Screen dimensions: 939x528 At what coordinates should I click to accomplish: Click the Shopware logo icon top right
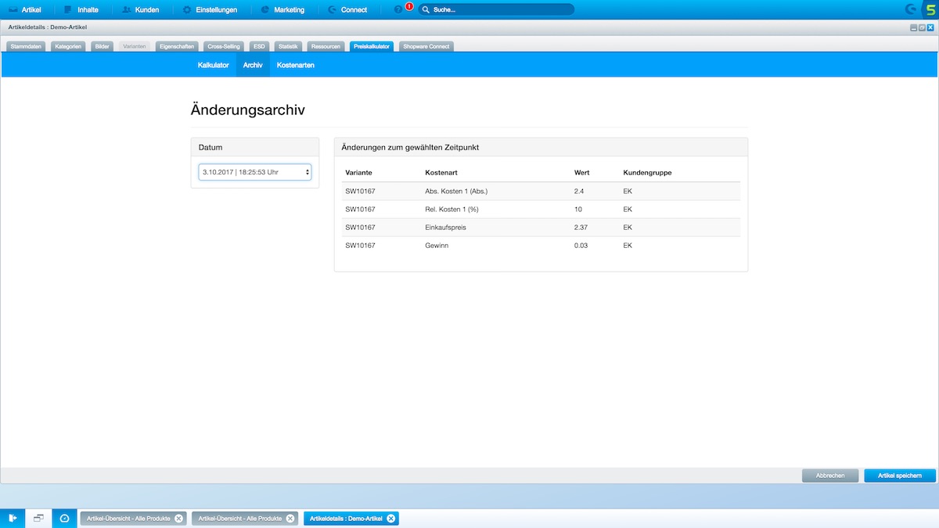click(930, 9)
